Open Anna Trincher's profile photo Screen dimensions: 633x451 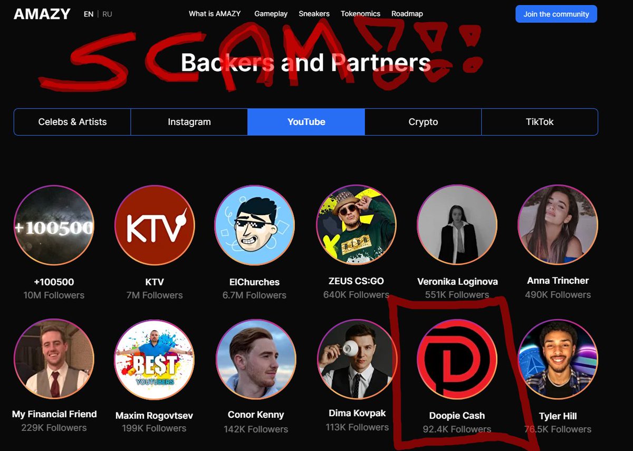[558, 224]
